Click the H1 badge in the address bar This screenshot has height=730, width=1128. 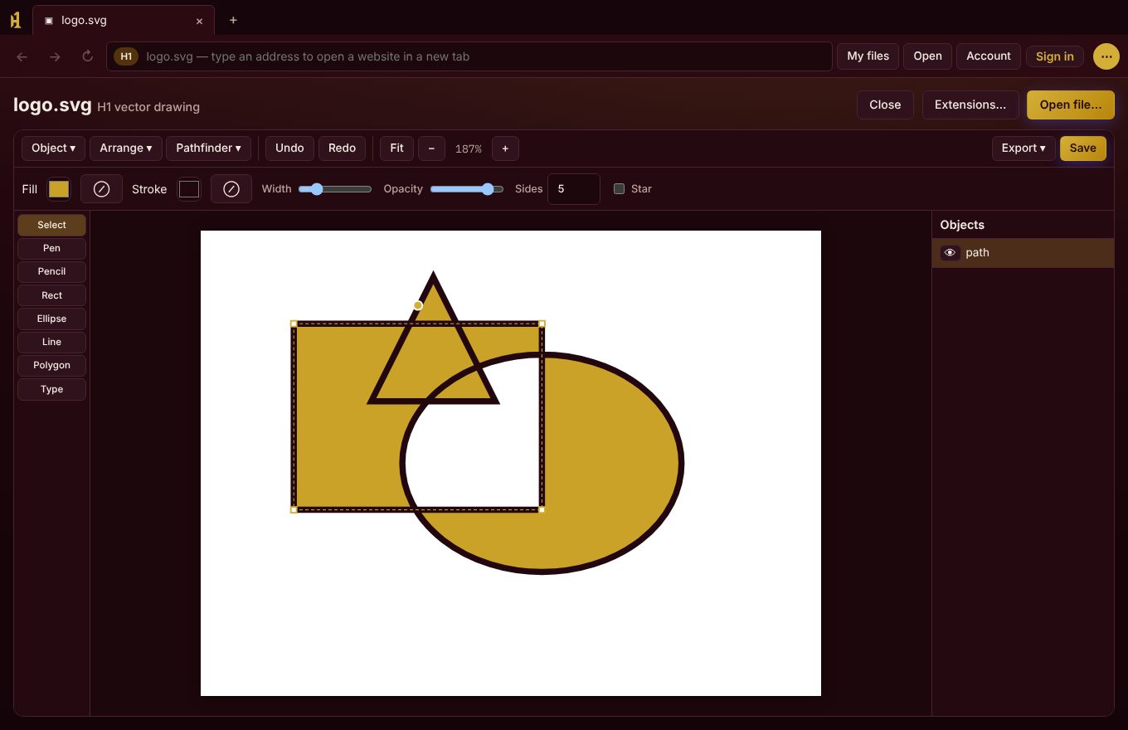126,56
